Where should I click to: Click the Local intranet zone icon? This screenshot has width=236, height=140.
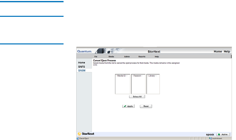point(210,138)
